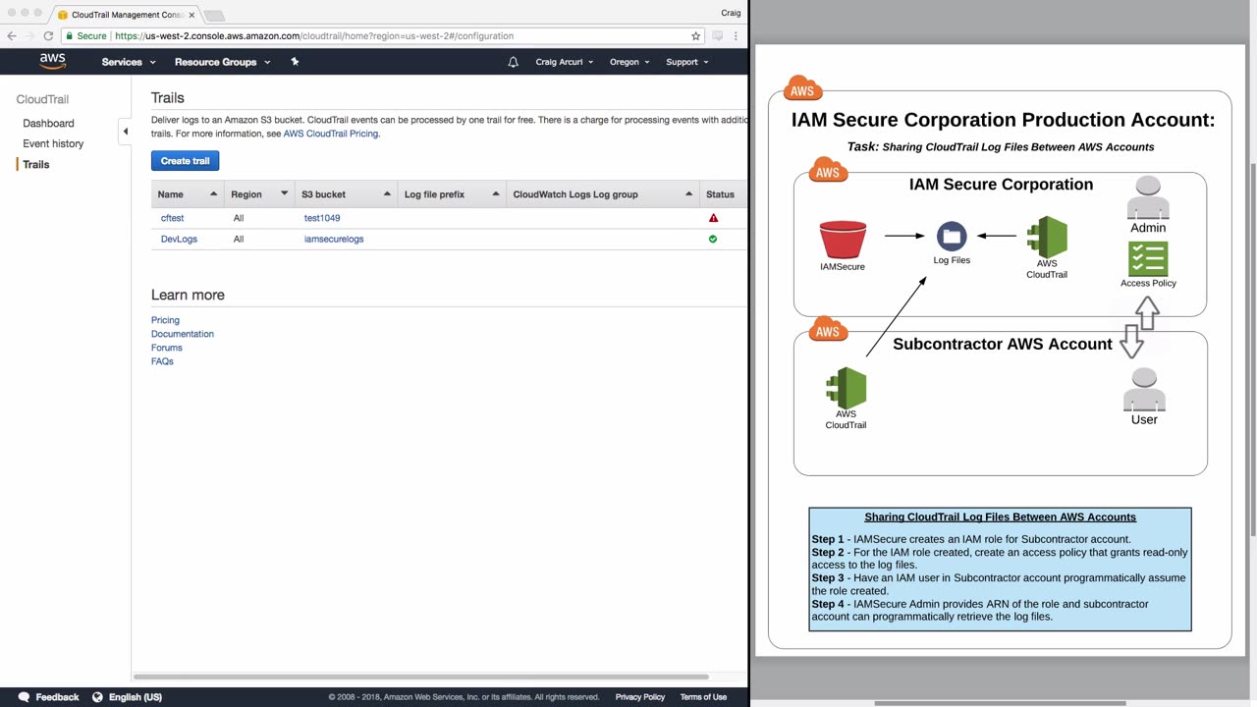Click the diagram window vertical scrollbar

pos(1252,349)
